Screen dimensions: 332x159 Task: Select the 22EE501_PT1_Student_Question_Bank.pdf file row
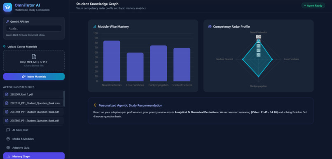pos(33,112)
